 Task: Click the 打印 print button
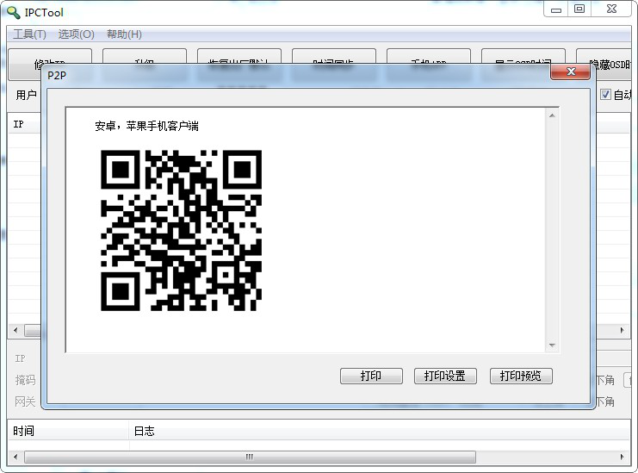371,376
